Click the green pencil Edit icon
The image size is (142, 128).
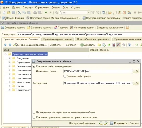(109, 45)
